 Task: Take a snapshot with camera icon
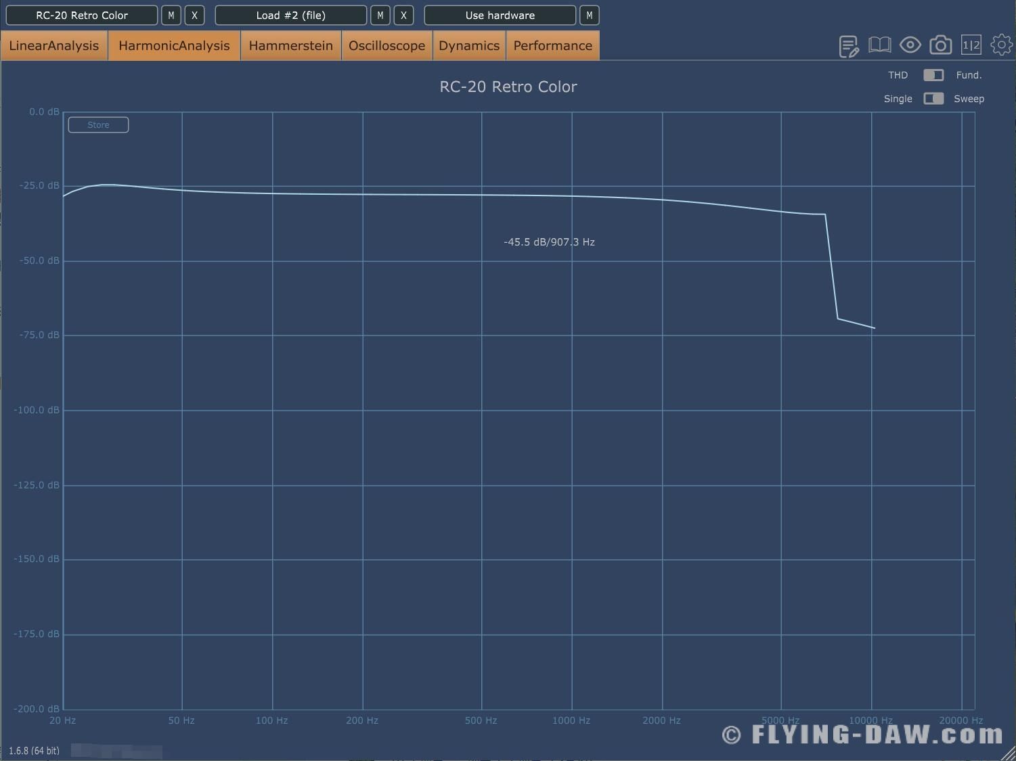(940, 45)
